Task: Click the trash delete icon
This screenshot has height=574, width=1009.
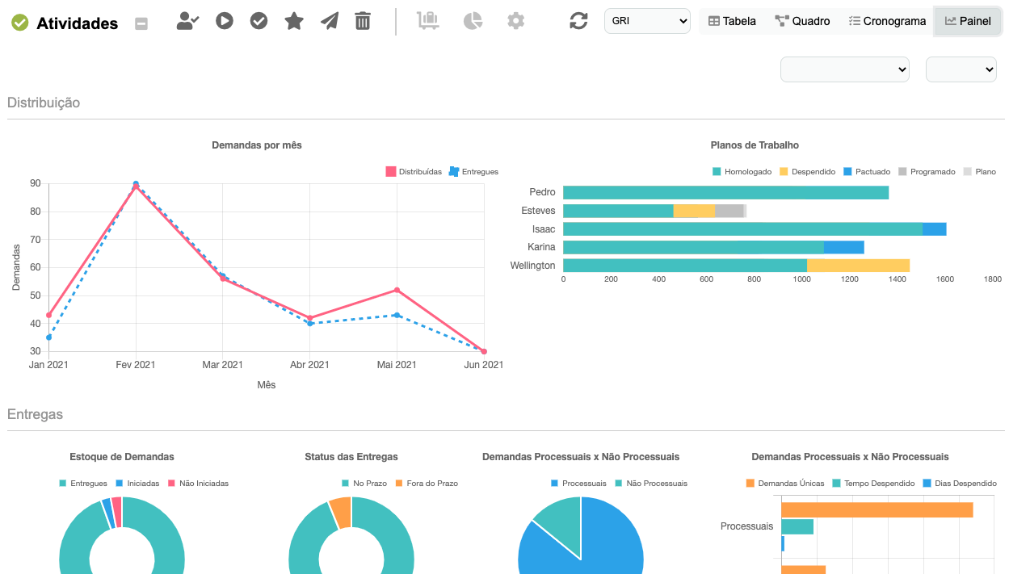Action: click(363, 21)
